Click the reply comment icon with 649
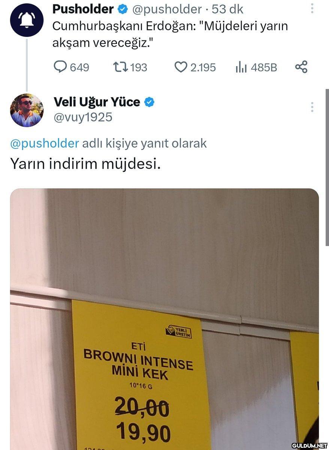This screenshot has height=450, width=329. 60,67
